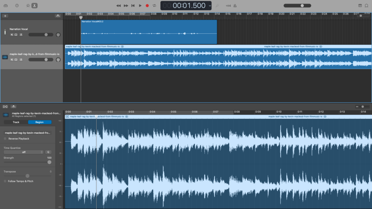Open the Quick Help question icon

pyautogui.click(x=17, y=5)
